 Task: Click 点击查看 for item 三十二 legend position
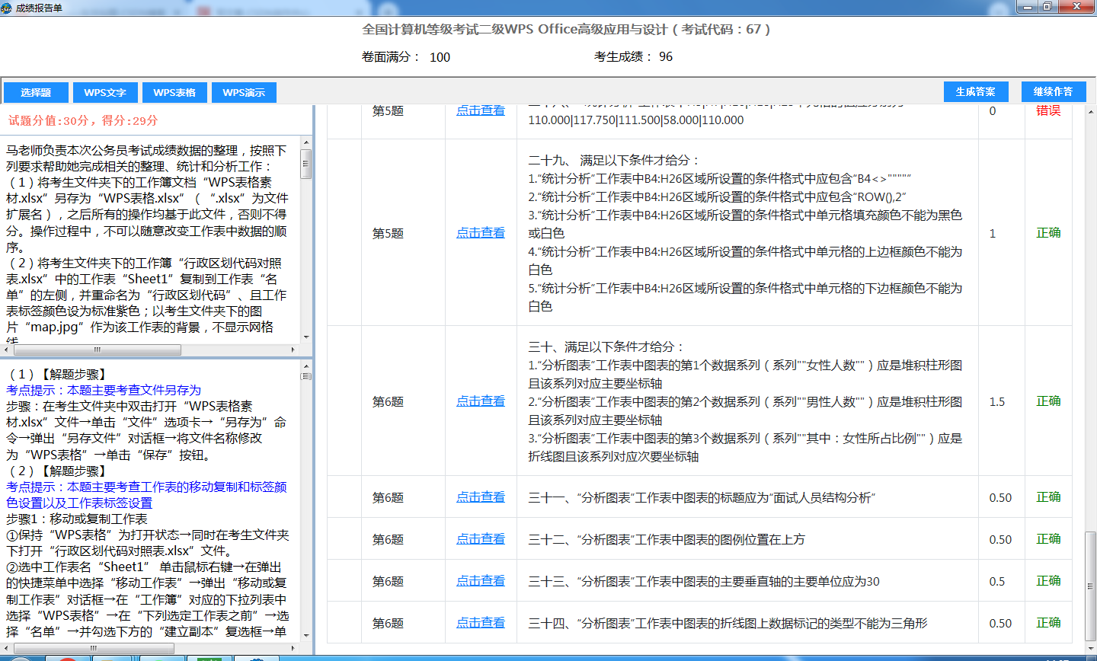tap(481, 539)
